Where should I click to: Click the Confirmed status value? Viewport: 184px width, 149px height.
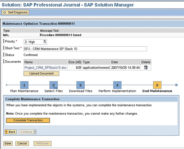30,55
